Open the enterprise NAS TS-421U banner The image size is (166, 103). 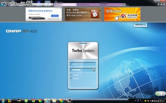click(44, 14)
